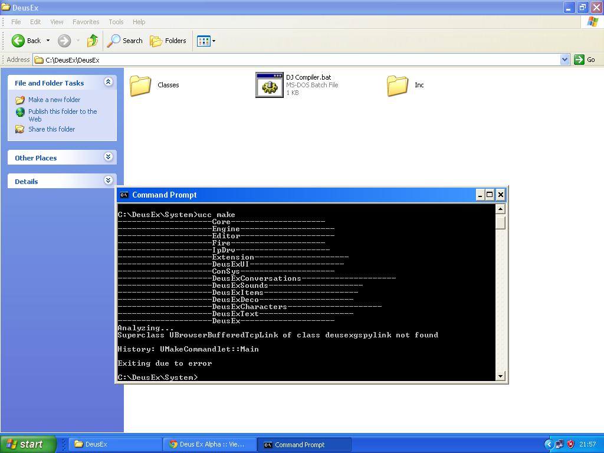This screenshot has height=453, width=604.
Task: Click the Classes folder name
Action: coord(168,85)
